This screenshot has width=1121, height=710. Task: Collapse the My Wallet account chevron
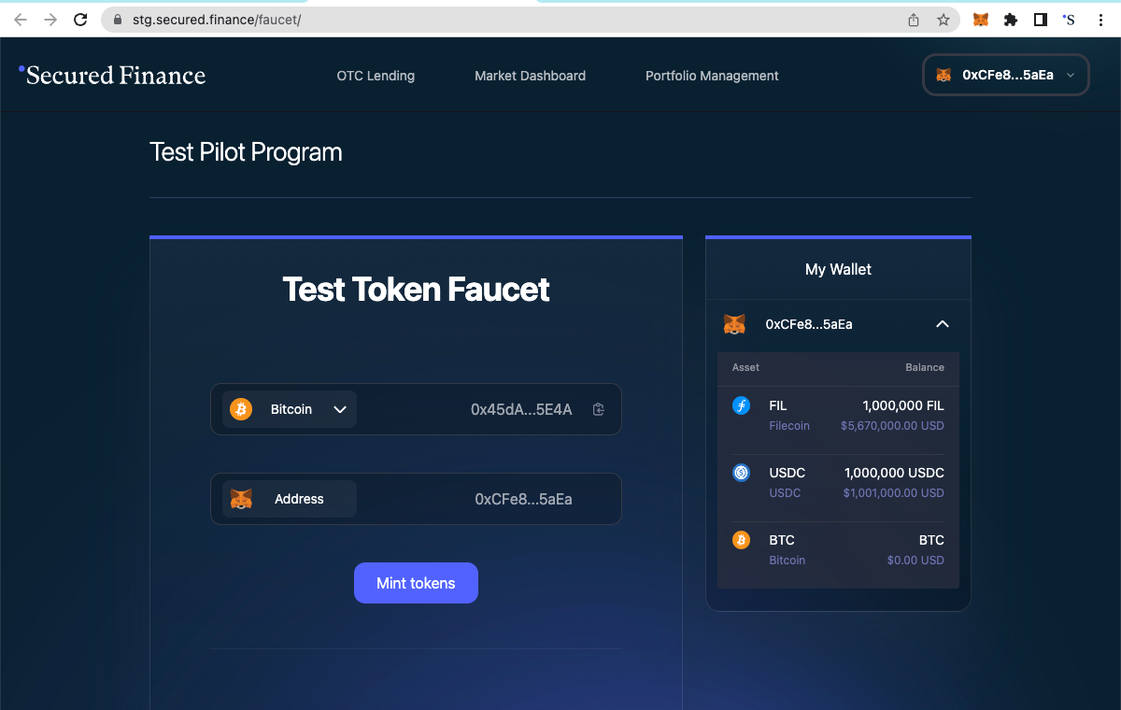coord(943,324)
